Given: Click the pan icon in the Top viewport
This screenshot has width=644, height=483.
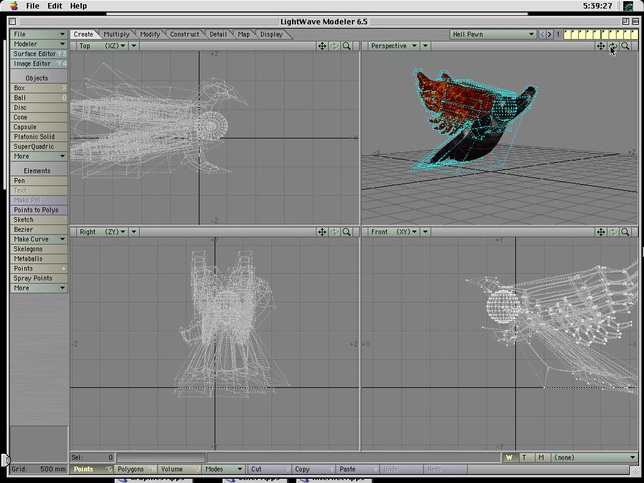Looking at the screenshot, I should tap(322, 46).
